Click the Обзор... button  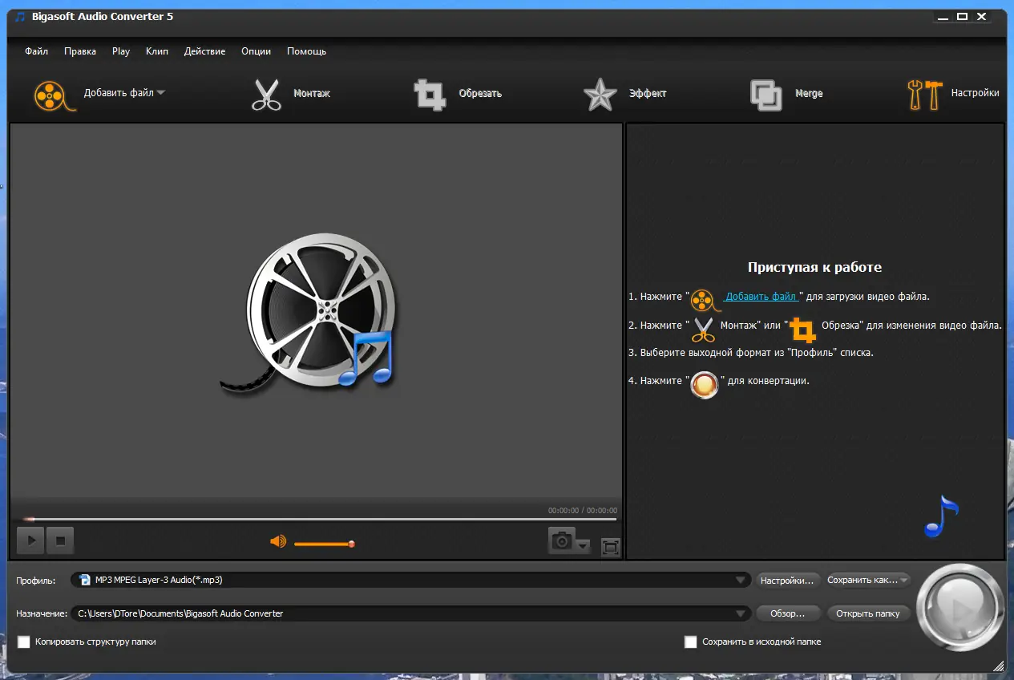point(788,613)
